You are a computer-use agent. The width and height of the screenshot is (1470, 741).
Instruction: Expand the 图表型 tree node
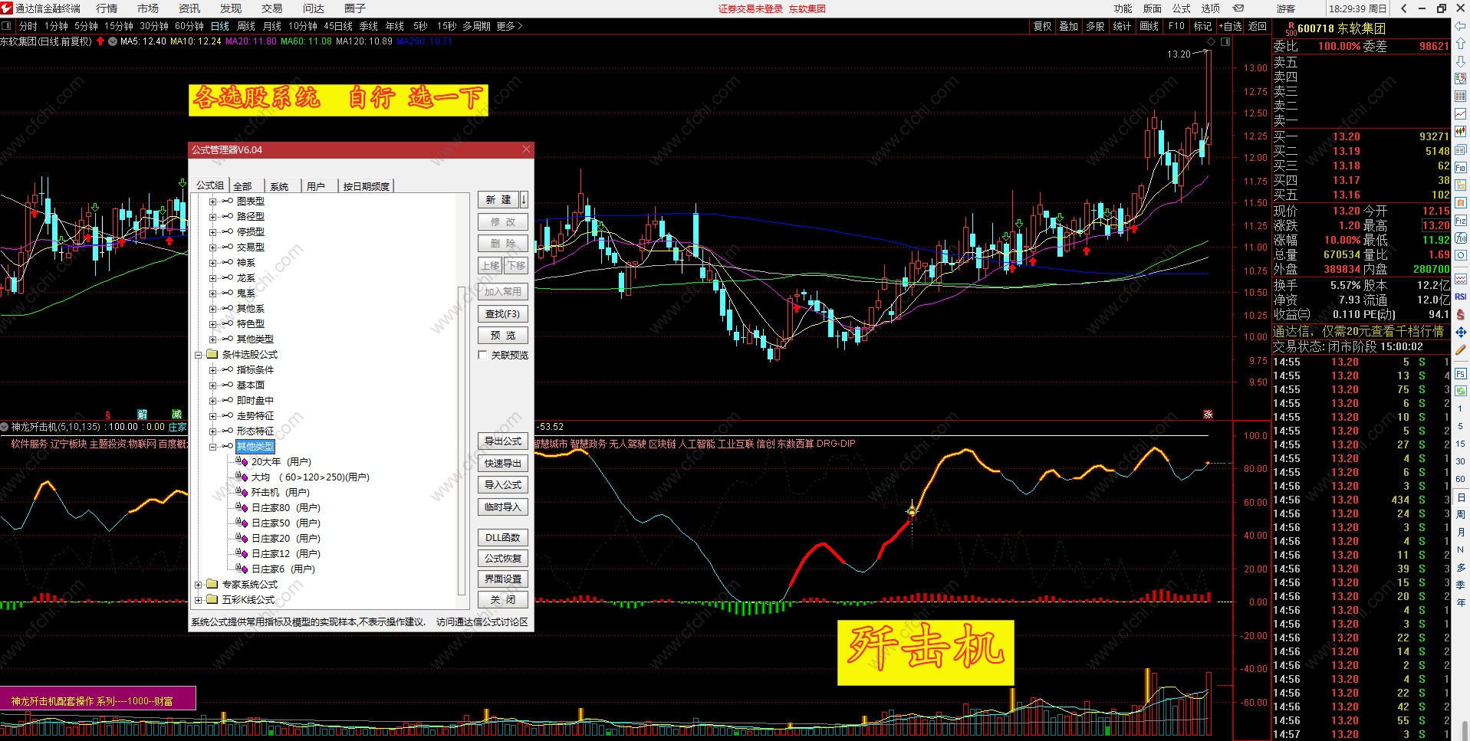(212, 202)
